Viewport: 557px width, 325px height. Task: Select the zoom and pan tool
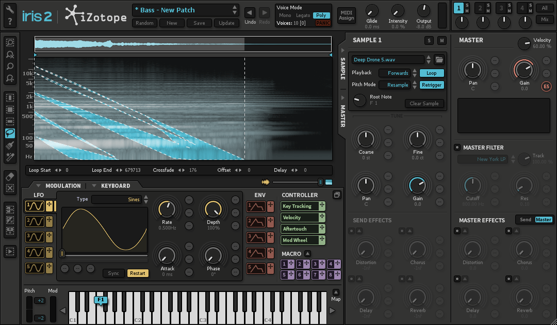tap(10, 78)
